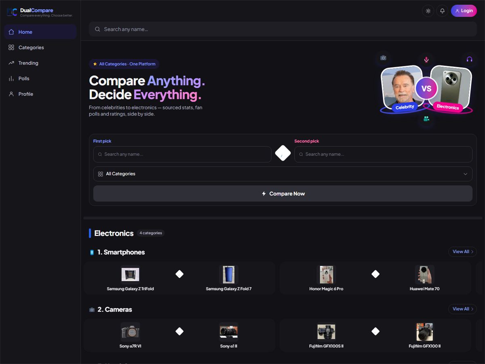Click the 'Fujifilm GFX100 II' label

(424, 346)
